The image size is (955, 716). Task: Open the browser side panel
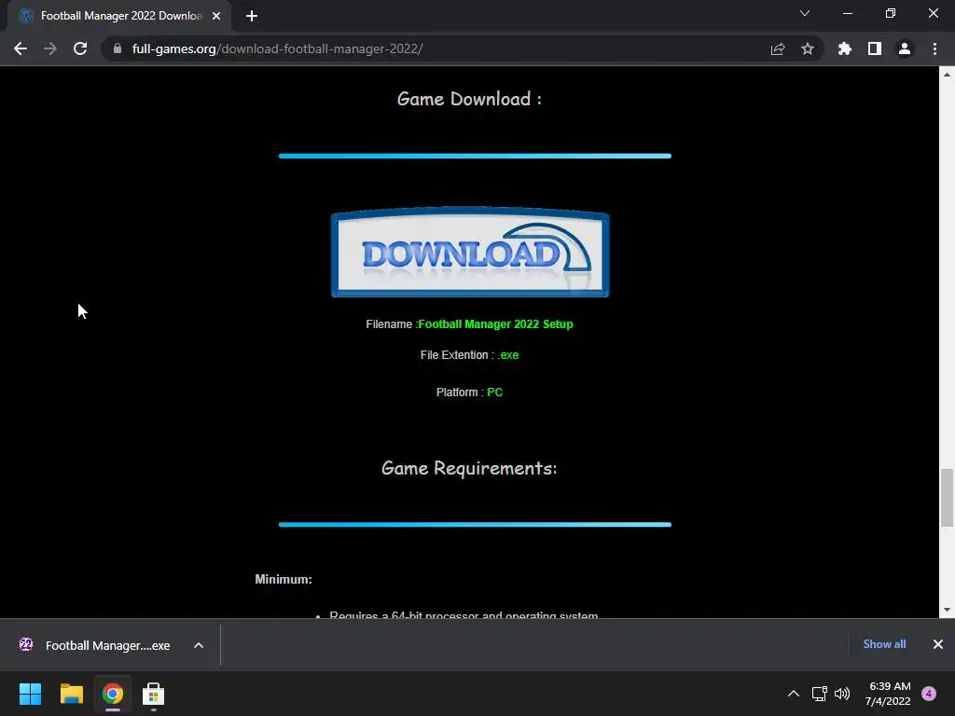coord(875,48)
